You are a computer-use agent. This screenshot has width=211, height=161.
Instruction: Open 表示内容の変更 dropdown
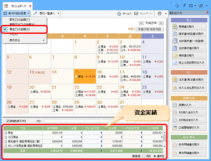tap(16, 14)
